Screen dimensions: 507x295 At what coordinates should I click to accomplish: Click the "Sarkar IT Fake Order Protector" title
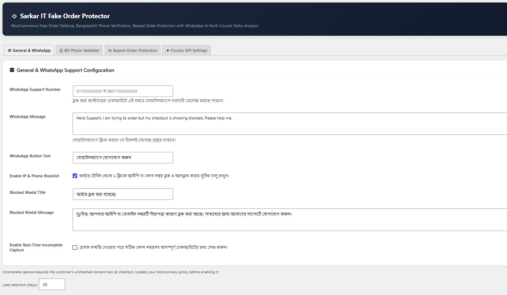(65, 16)
